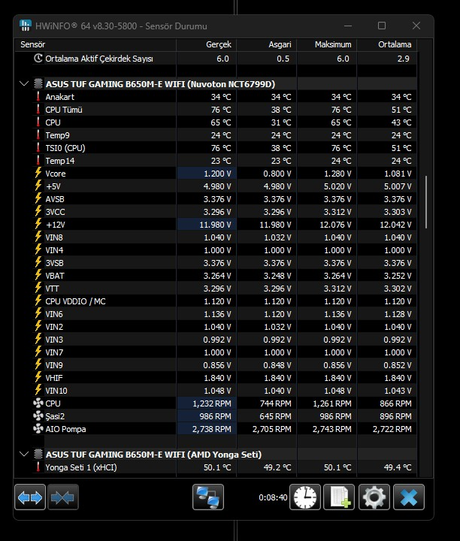Maximize the HWiNFO sensor window

(x=382, y=26)
